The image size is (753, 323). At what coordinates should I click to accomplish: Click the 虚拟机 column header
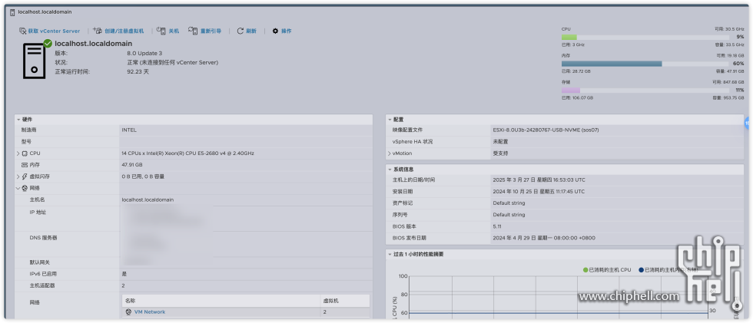(331, 301)
